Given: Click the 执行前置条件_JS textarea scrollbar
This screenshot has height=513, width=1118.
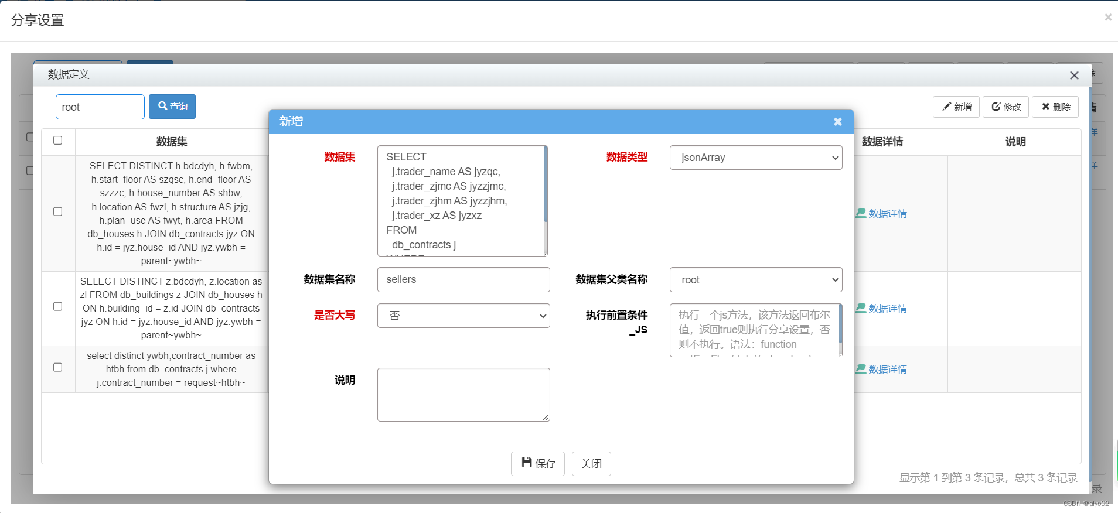Looking at the screenshot, I should pos(840,323).
